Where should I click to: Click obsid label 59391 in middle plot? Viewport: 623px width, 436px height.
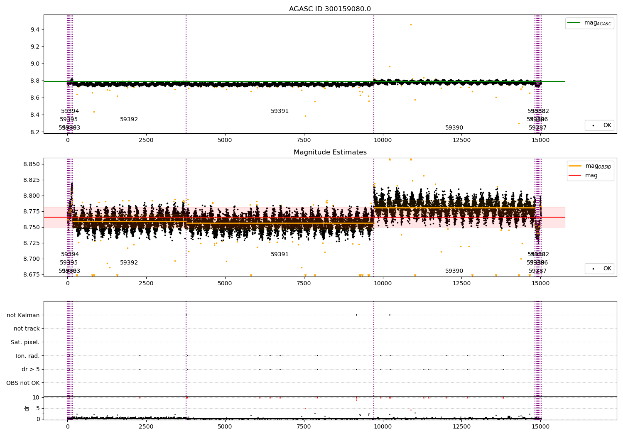click(280, 255)
